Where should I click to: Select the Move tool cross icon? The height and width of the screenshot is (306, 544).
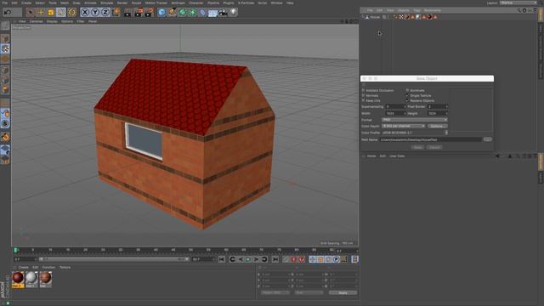(x=41, y=13)
